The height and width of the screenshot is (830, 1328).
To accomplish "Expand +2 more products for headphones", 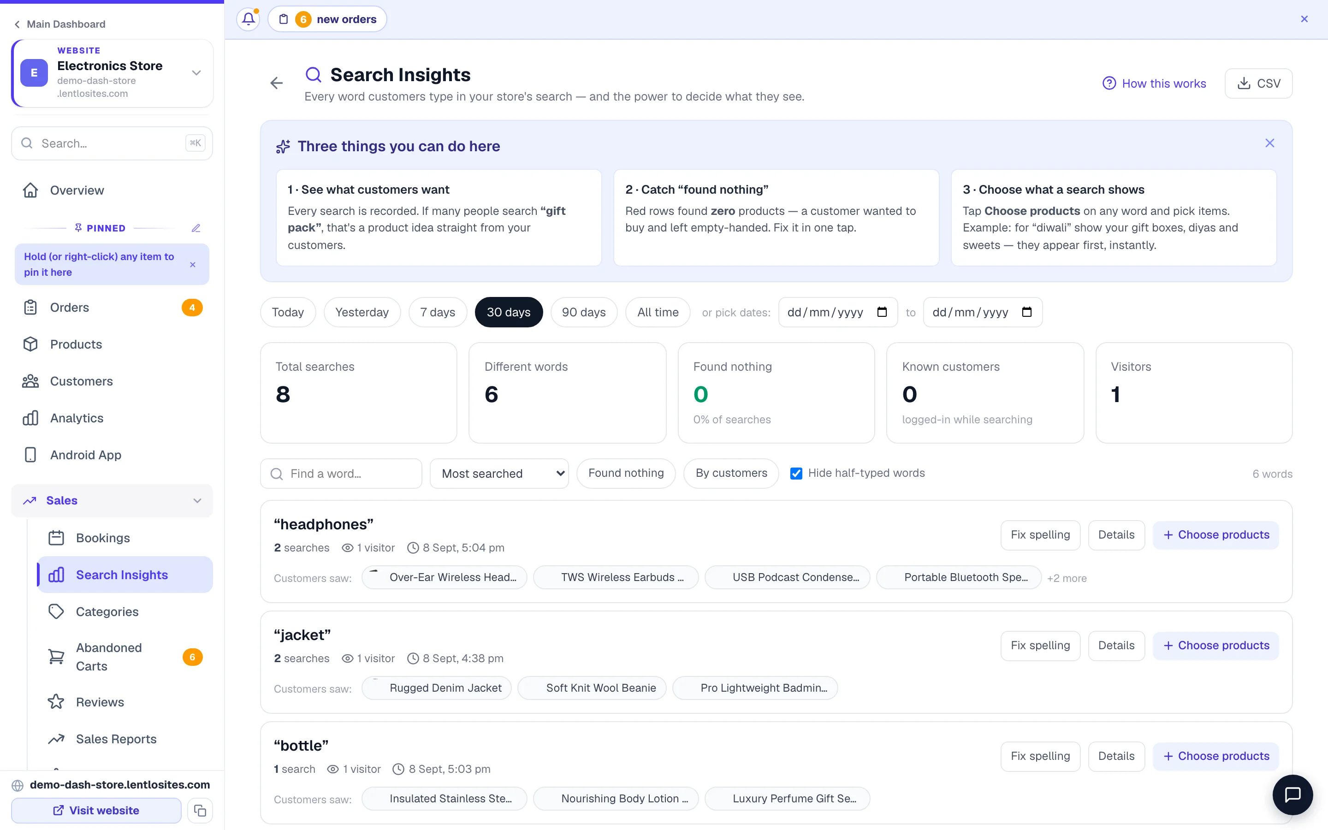I will [1066, 578].
